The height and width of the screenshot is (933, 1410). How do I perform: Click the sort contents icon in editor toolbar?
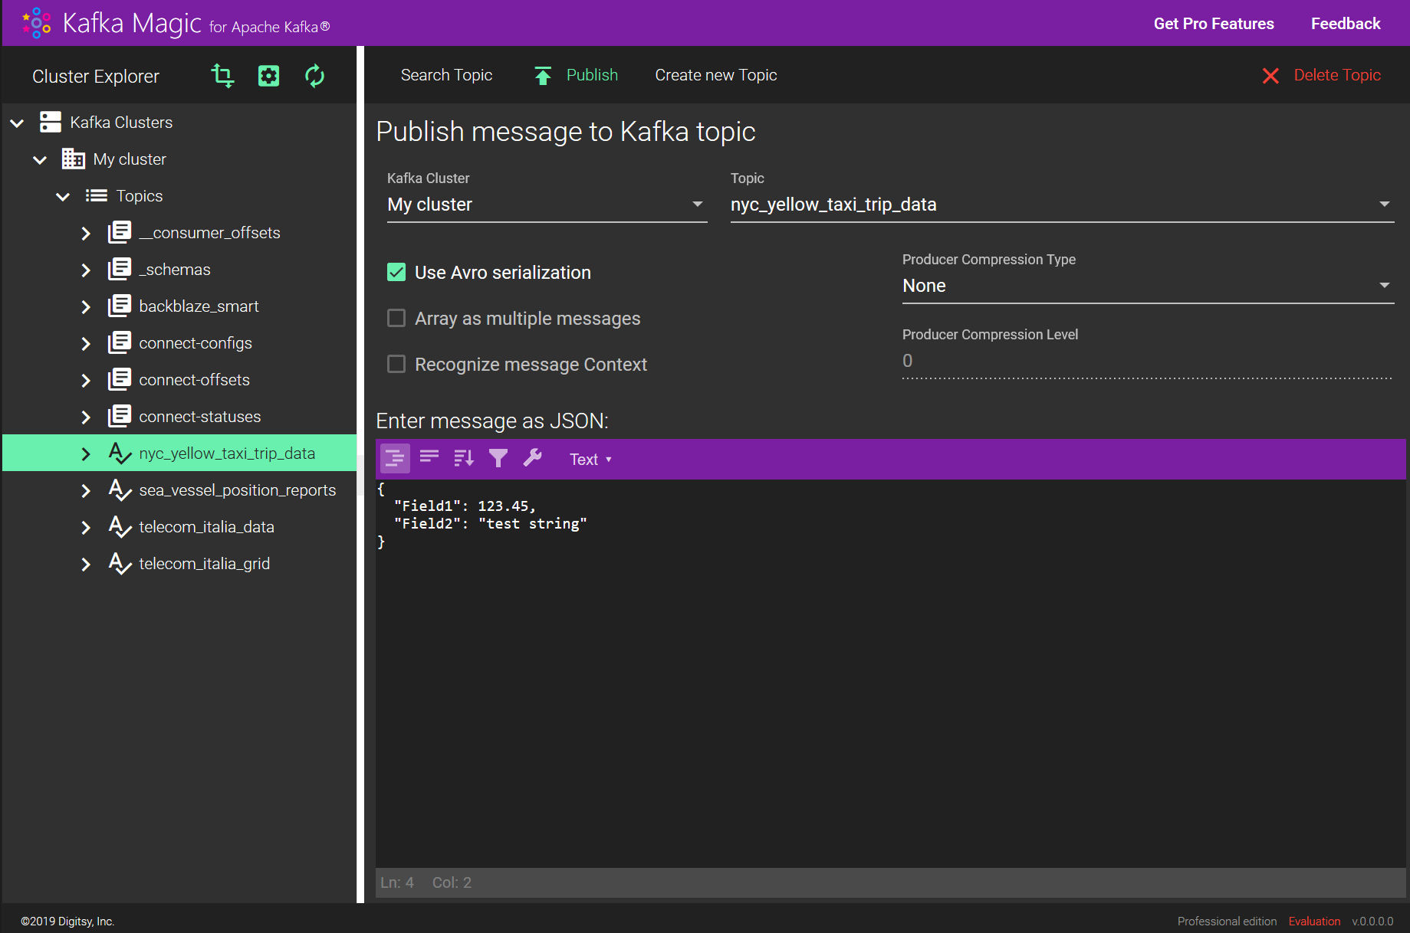(x=464, y=458)
